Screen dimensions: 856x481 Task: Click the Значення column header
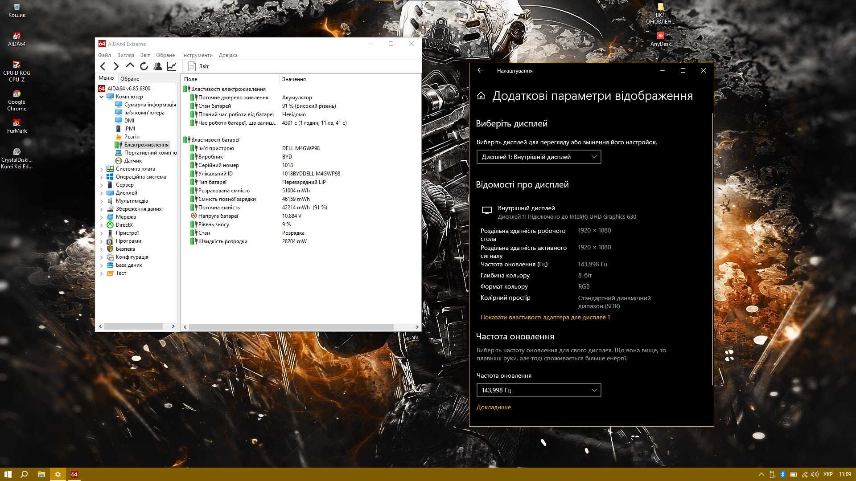[350, 79]
